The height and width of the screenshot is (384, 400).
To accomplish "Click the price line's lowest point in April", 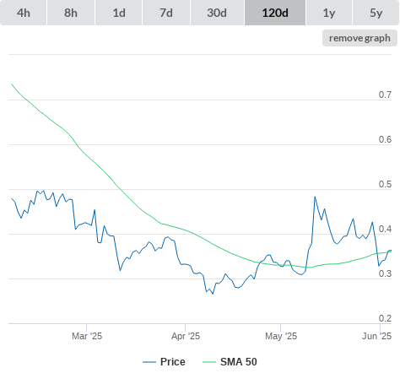I will (213, 294).
